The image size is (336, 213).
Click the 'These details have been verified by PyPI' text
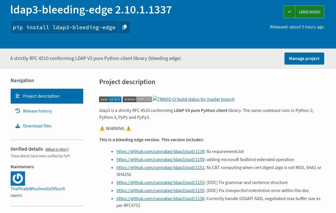click(x=40, y=156)
